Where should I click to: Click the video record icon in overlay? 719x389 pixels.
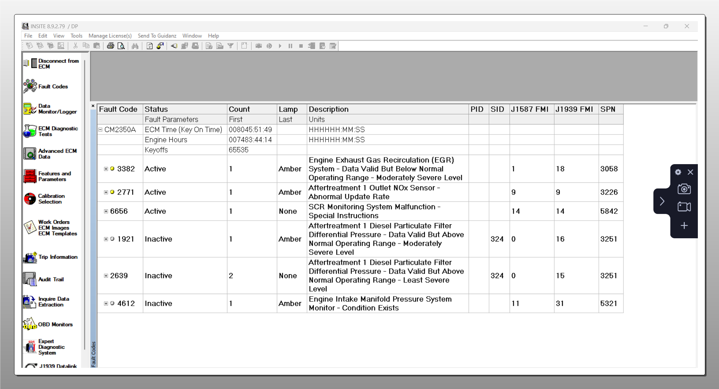684,207
